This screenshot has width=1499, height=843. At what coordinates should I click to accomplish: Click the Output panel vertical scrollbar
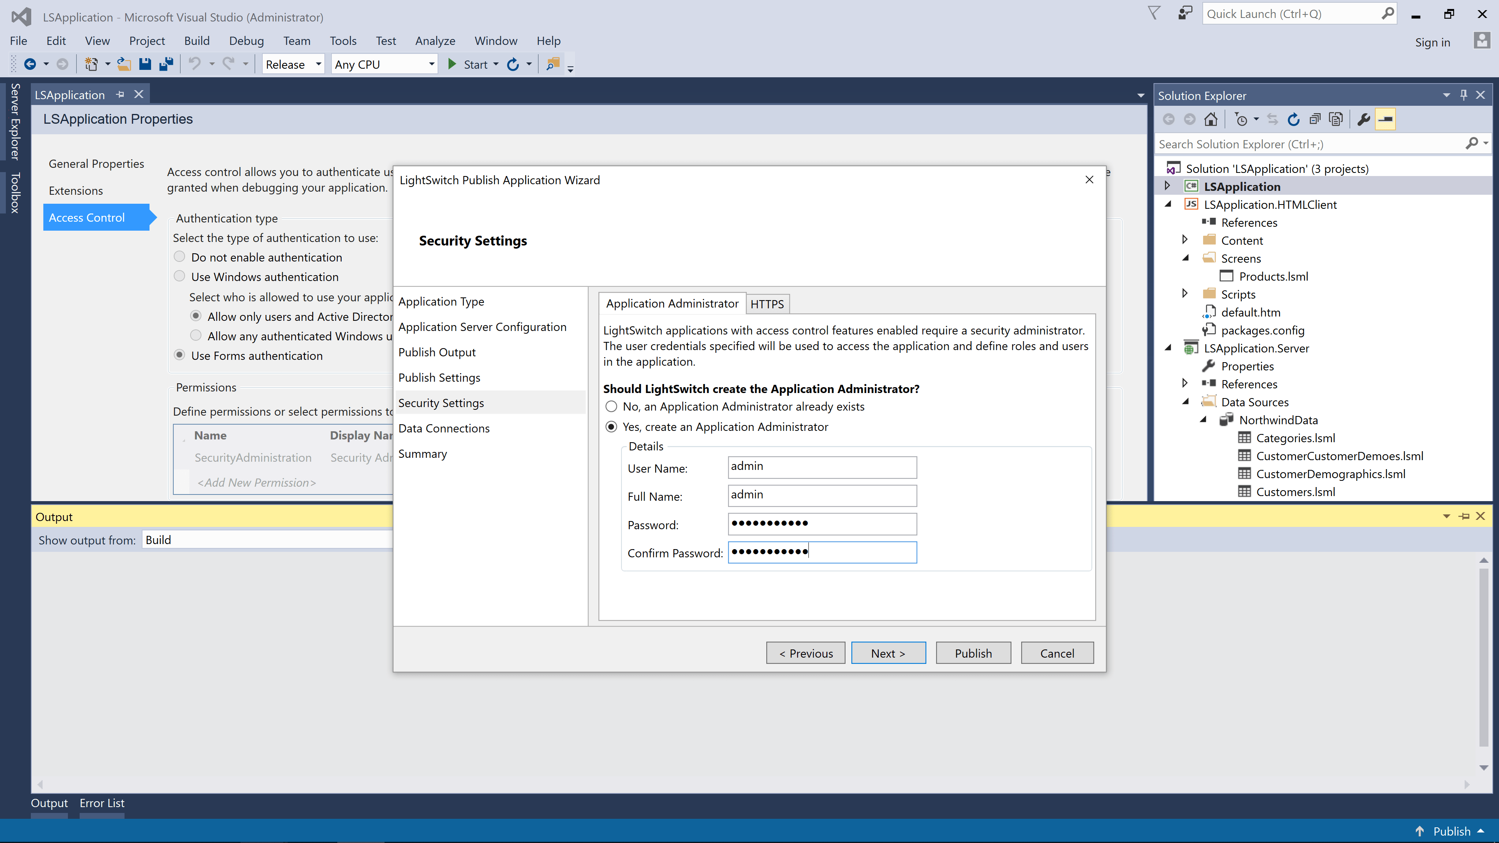tap(1483, 663)
